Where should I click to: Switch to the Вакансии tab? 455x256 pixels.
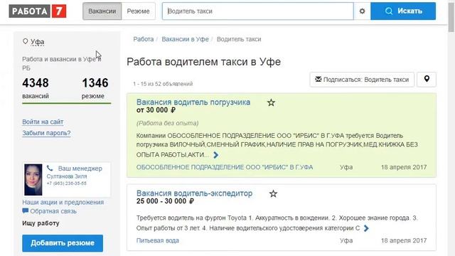tap(102, 11)
